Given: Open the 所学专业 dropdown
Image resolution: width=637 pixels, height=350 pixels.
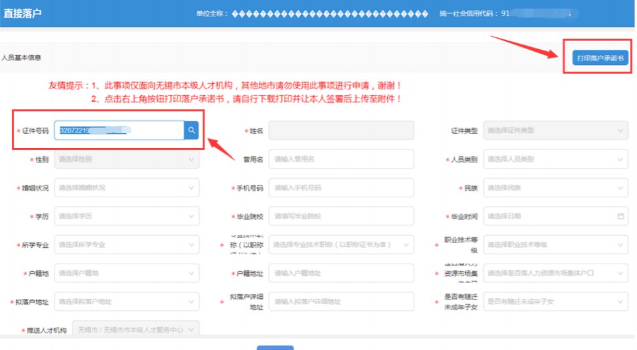Looking at the screenshot, I should [126, 244].
